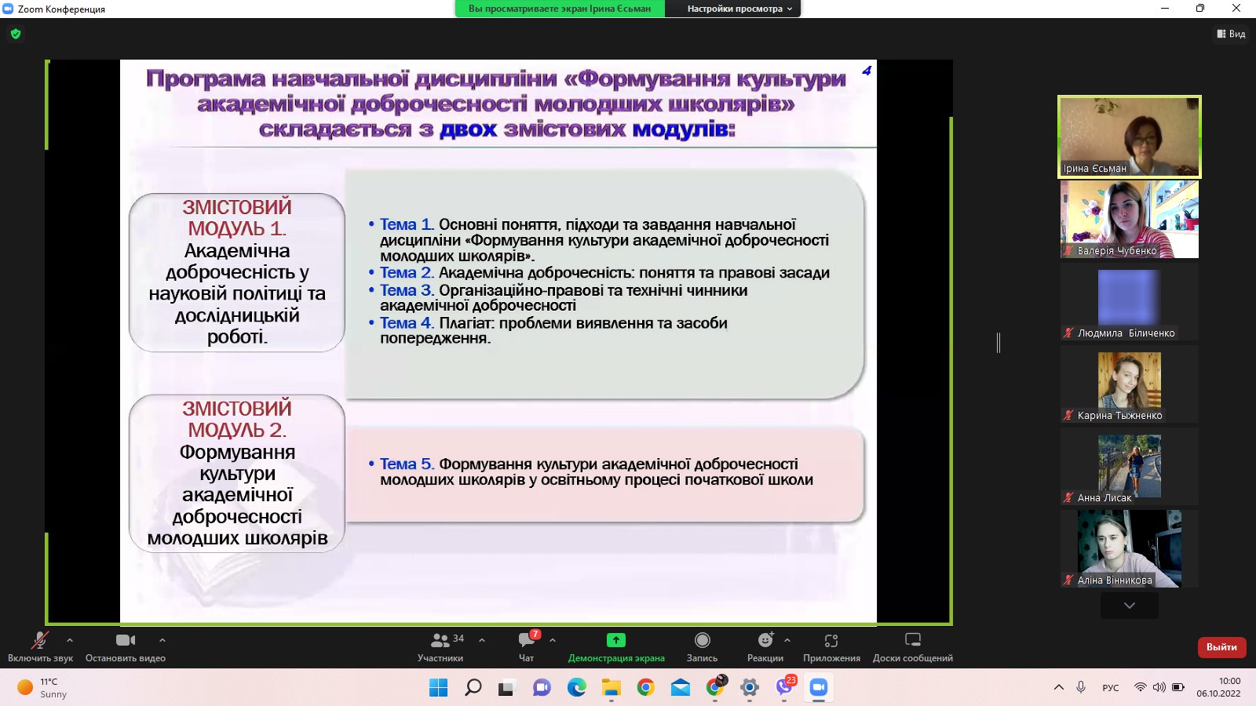Open Google Chrome from the taskbar
The height and width of the screenshot is (706, 1256).
click(645, 688)
